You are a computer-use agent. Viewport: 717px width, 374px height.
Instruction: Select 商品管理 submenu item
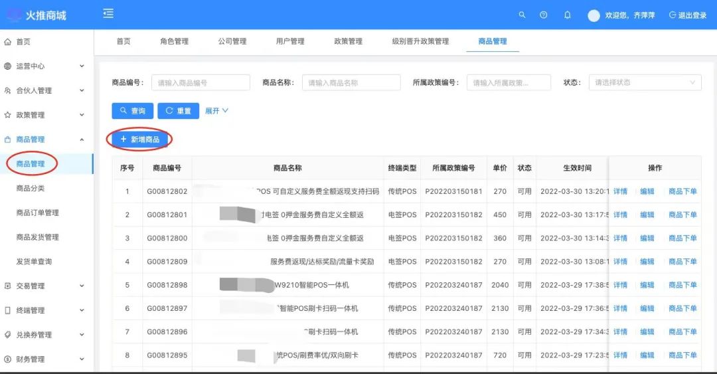pos(46,164)
